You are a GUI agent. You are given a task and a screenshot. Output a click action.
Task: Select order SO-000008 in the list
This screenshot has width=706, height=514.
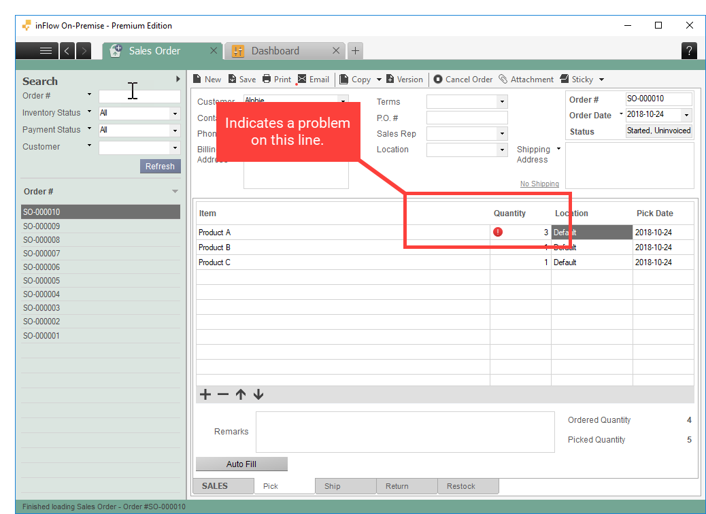tap(101, 239)
